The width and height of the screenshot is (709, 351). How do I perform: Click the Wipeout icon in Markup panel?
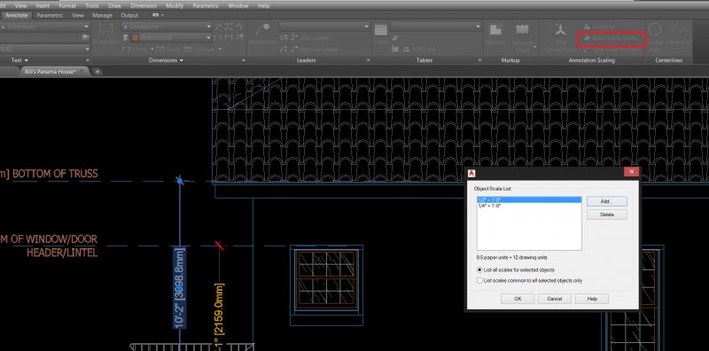point(495,30)
